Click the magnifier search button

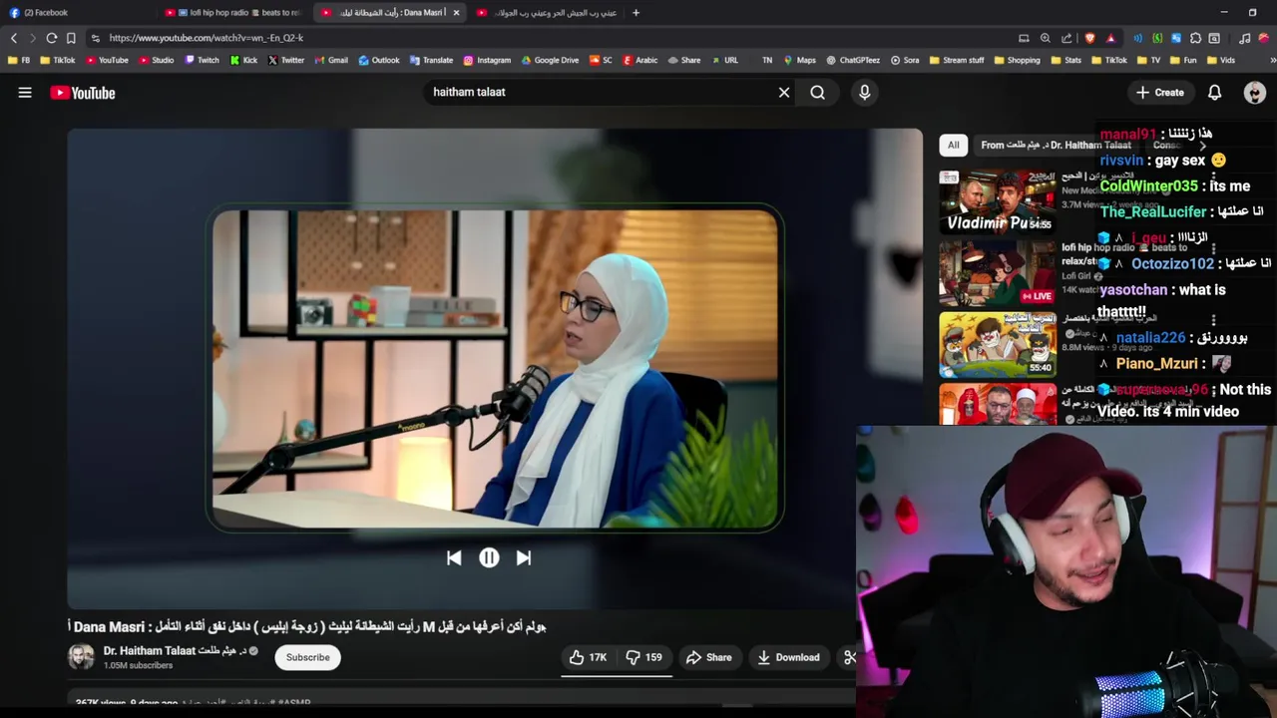tap(817, 92)
